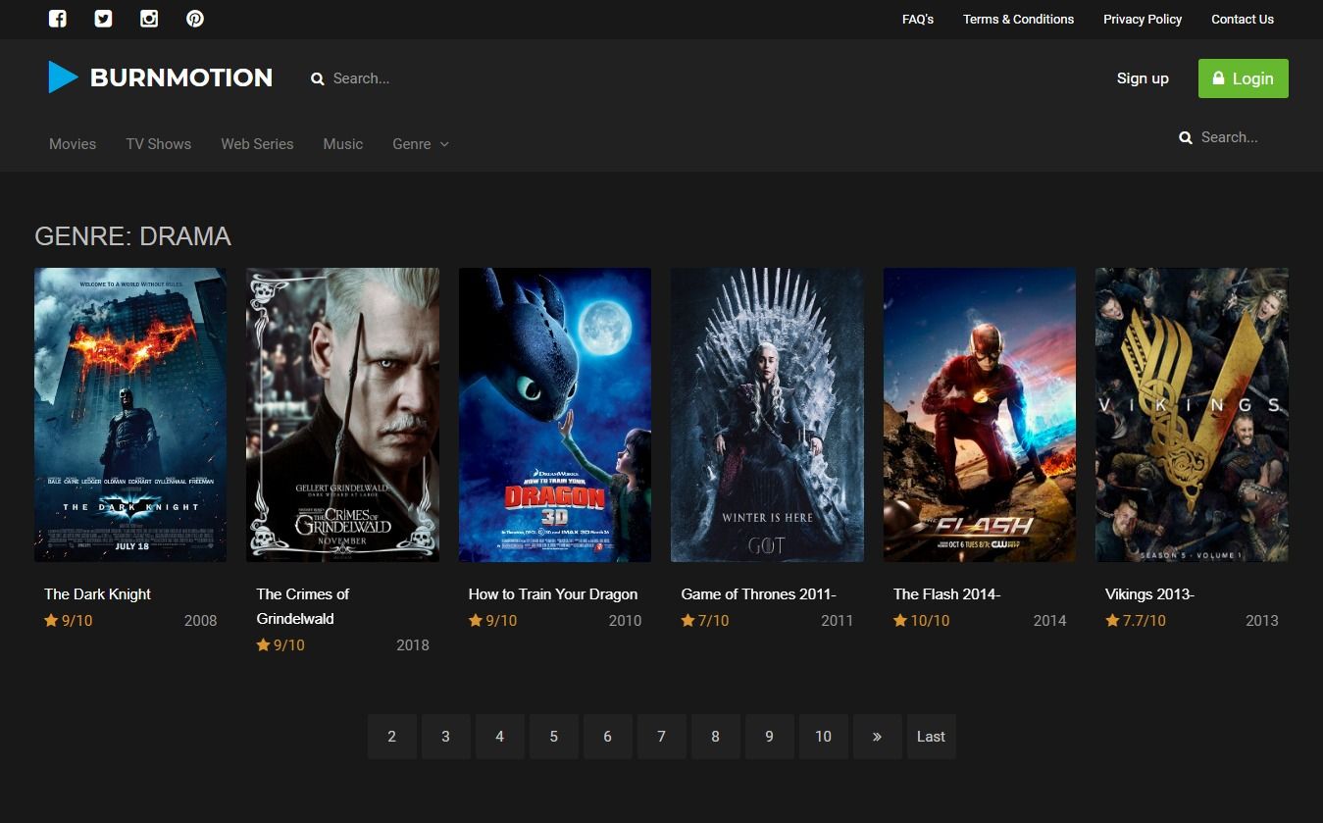Go to page 10 of results
This screenshot has width=1323, height=823.
pyautogui.click(x=824, y=737)
